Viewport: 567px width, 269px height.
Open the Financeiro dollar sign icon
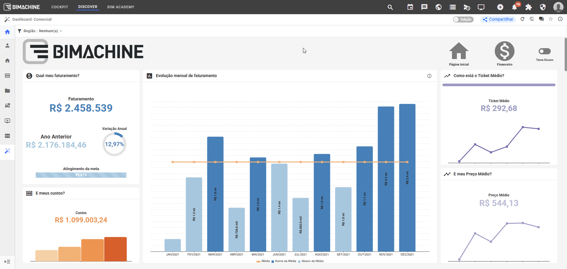coord(504,51)
